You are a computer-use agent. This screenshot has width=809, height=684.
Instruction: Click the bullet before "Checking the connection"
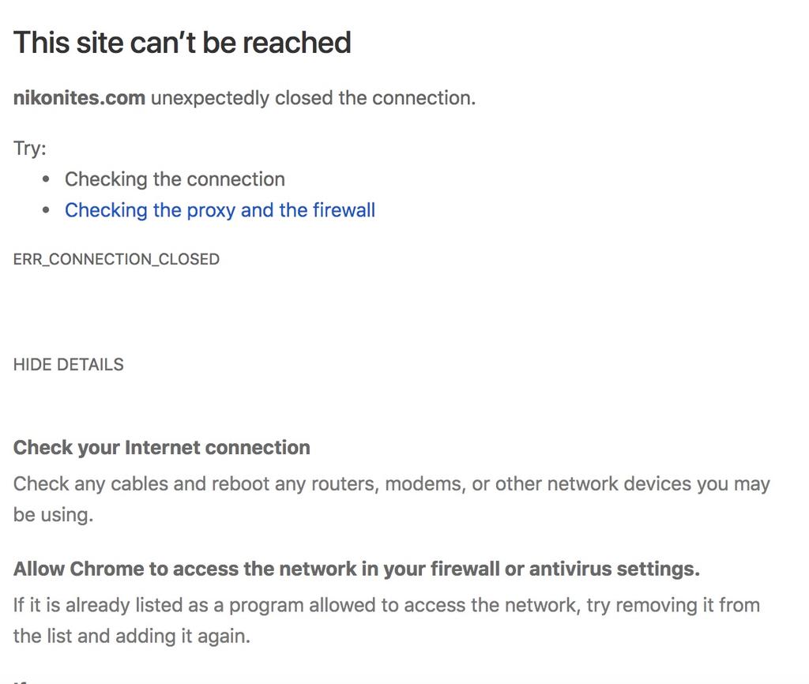click(47, 179)
